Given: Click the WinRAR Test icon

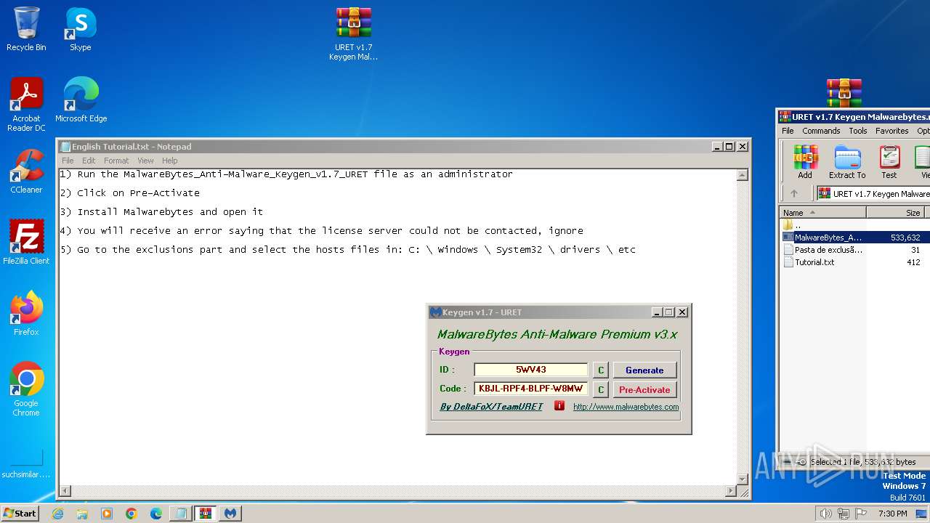Looking at the screenshot, I should 889,161.
